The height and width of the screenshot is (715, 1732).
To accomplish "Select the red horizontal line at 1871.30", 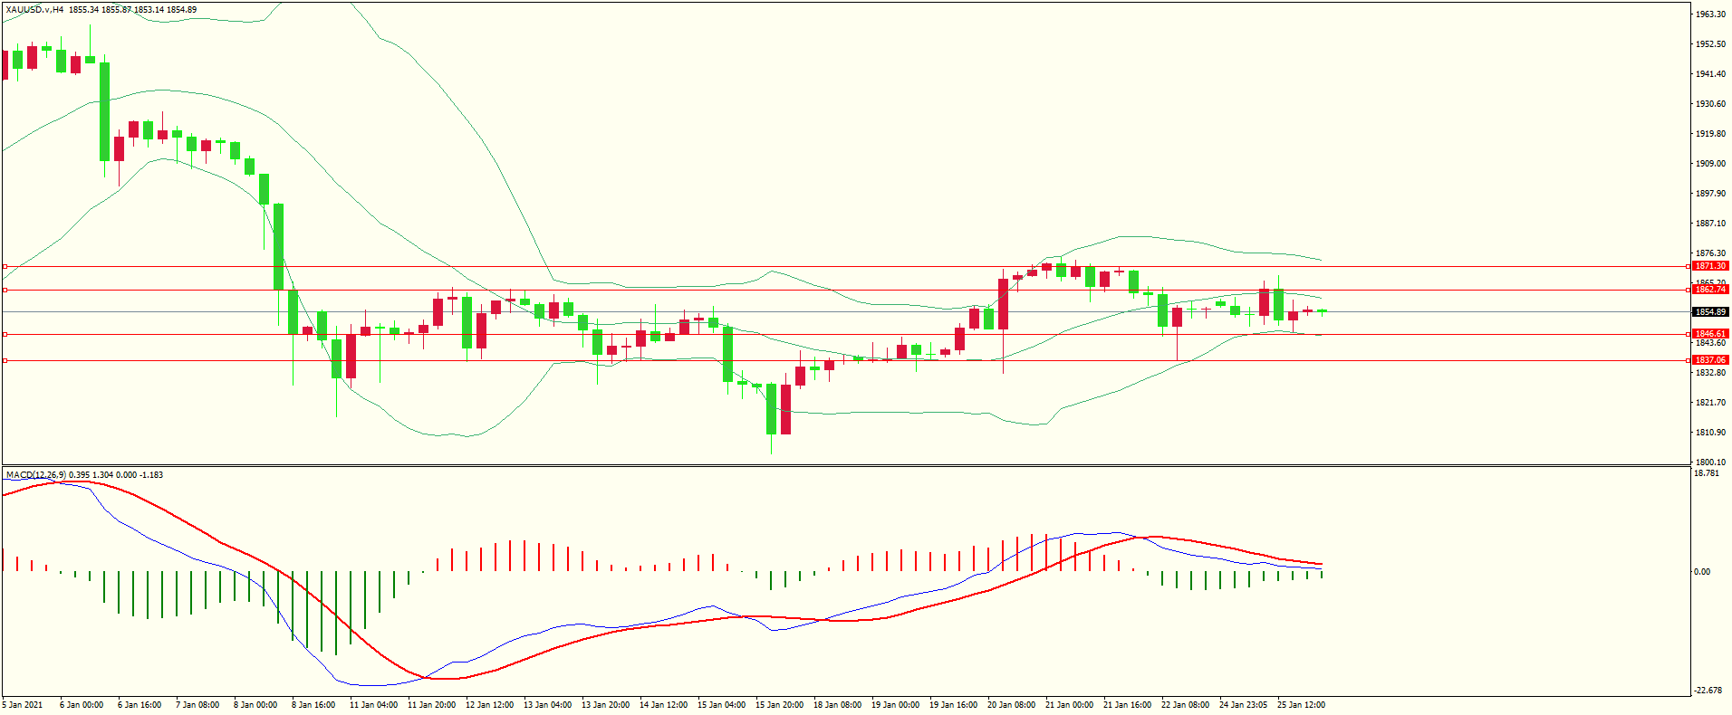I will (846, 266).
